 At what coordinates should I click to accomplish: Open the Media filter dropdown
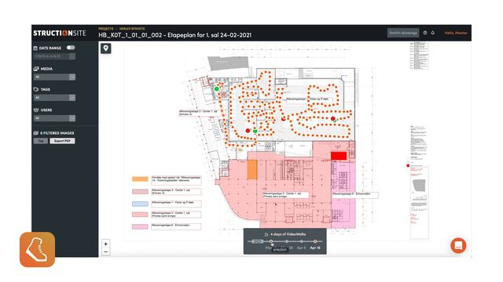point(54,77)
